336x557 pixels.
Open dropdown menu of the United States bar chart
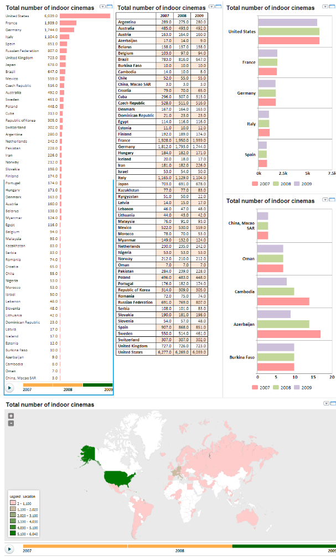click(326, 8)
